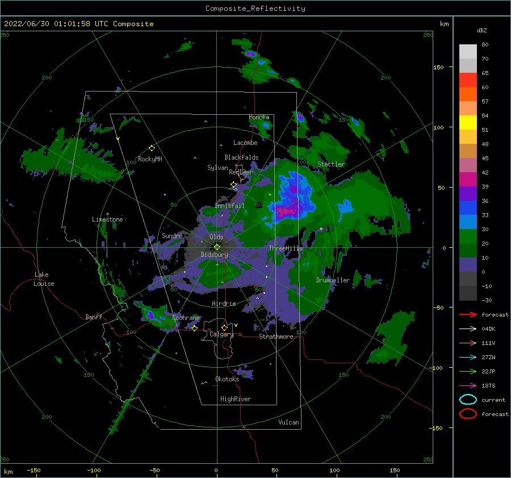Image resolution: width=511 pixels, height=478 pixels.
Task: Select the bright yellow swatch near 54 dBZ
Action: (x=468, y=122)
